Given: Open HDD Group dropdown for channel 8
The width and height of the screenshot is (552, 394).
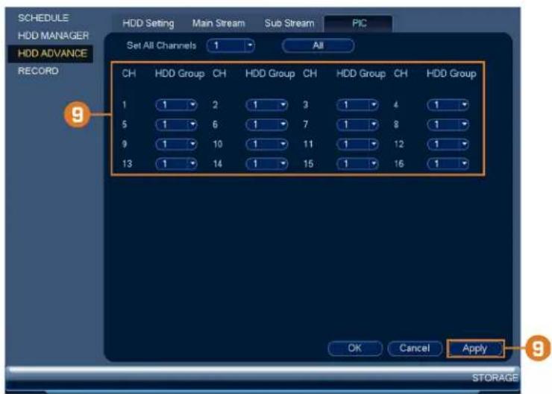Looking at the screenshot, I should pos(448,124).
